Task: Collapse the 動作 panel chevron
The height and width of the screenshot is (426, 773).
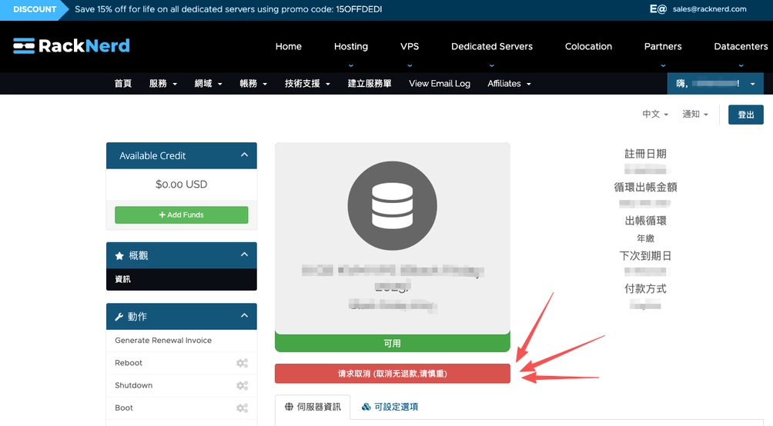Action: (x=244, y=316)
